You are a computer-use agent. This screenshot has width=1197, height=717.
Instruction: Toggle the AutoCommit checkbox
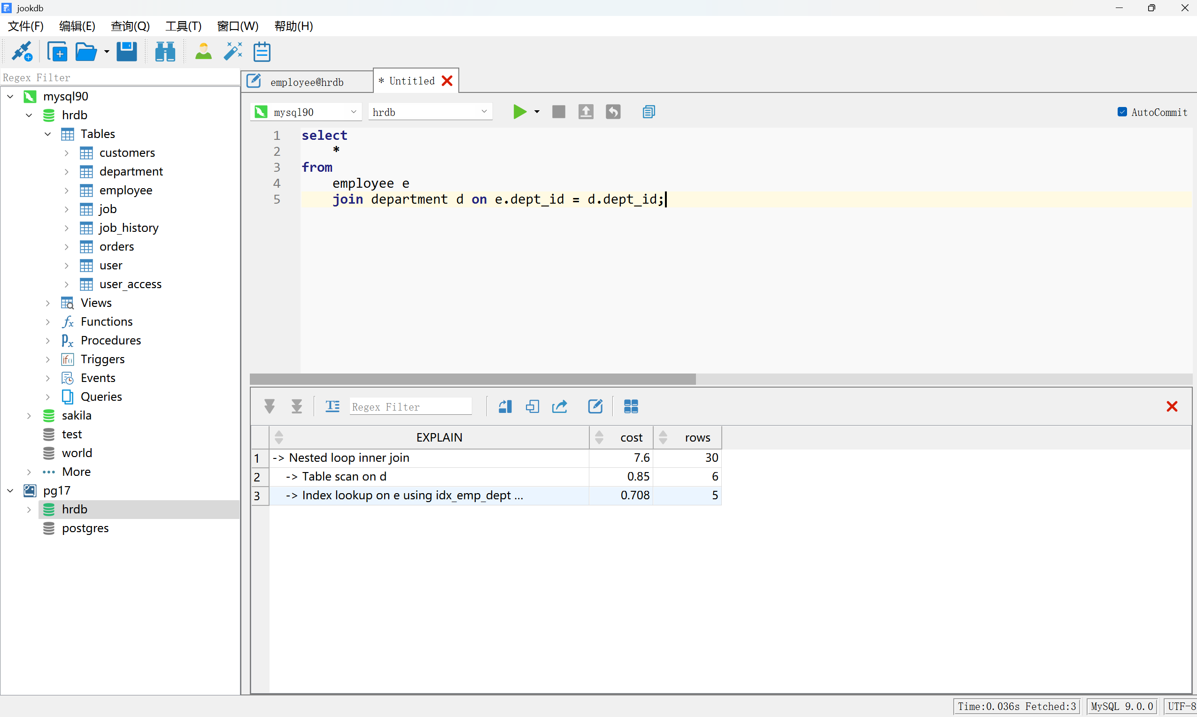pyautogui.click(x=1122, y=112)
